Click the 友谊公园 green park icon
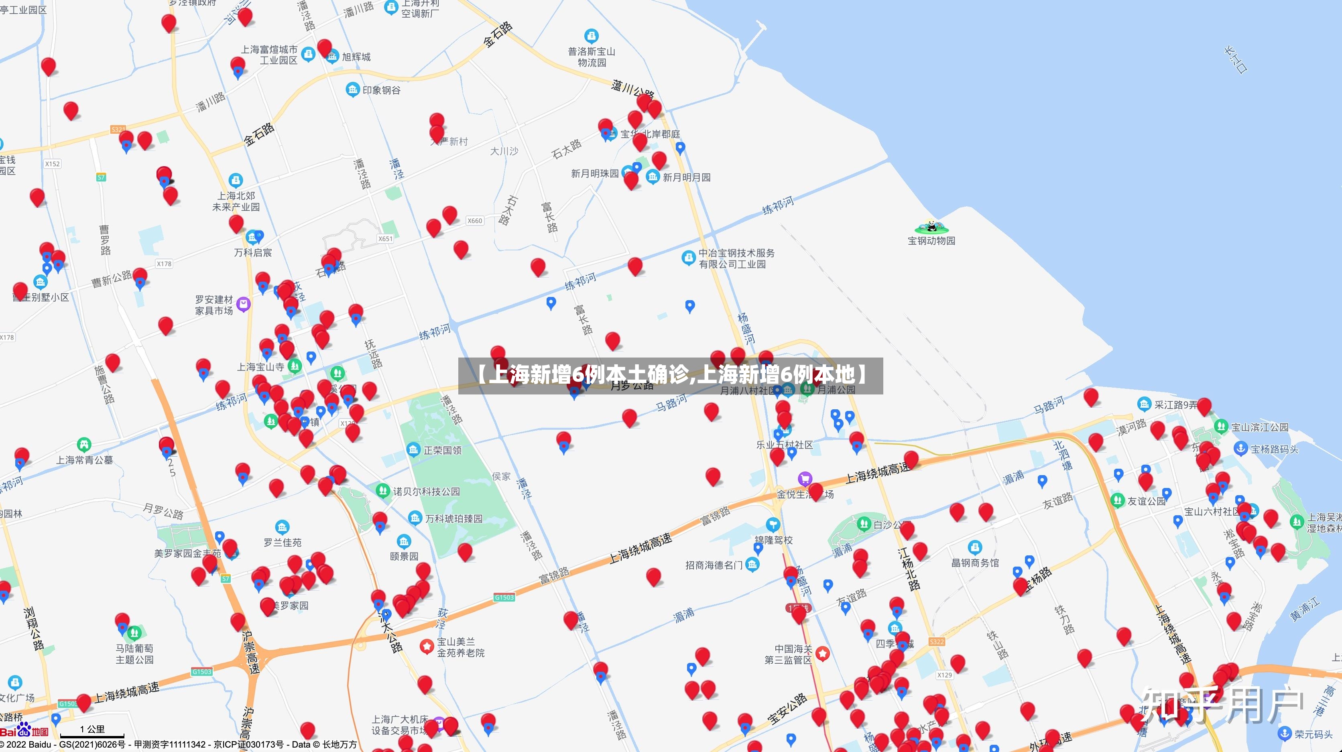This screenshot has height=752, width=1342. click(1118, 500)
